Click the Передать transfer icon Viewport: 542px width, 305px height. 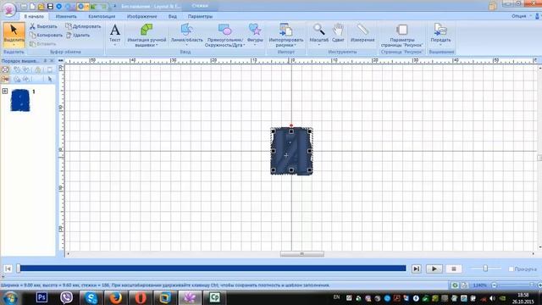(x=440, y=30)
